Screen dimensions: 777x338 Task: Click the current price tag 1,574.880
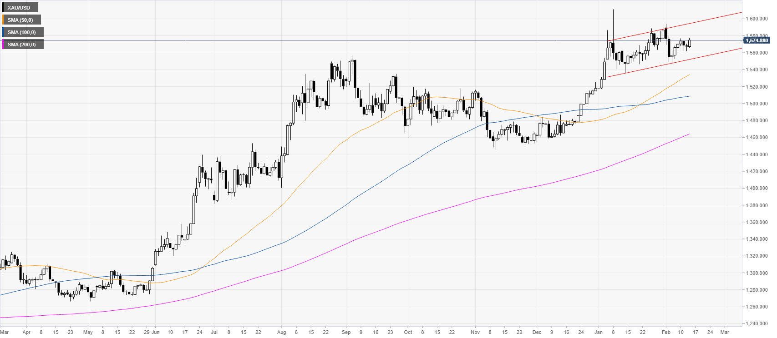pyautogui.click(x=757, y=40)
